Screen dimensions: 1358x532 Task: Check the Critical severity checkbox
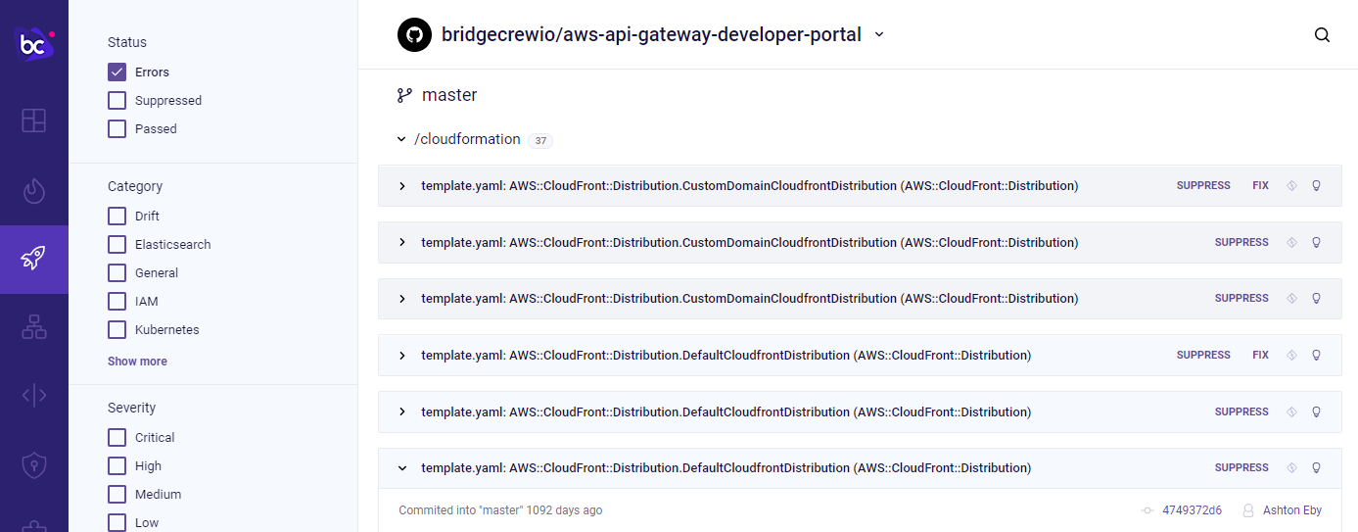pos(117,437)
